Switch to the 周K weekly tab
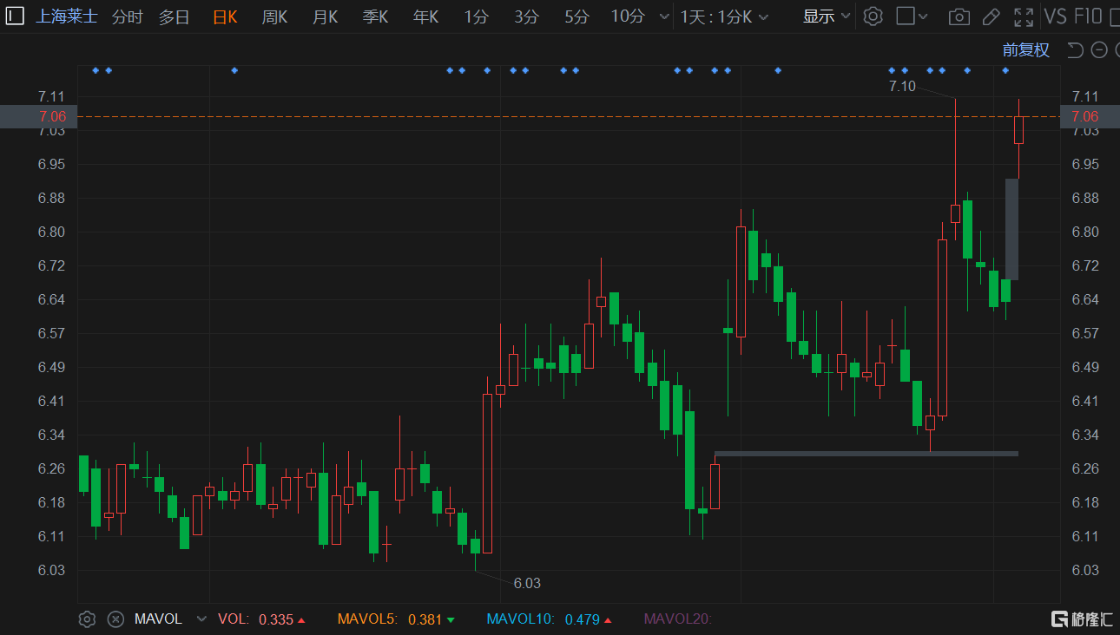The image size is (1120, 635). pyautogui.click(x=274, y=16)
